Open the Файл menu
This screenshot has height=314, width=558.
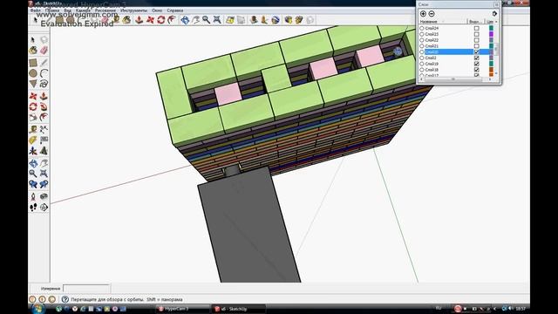[36, 10]
